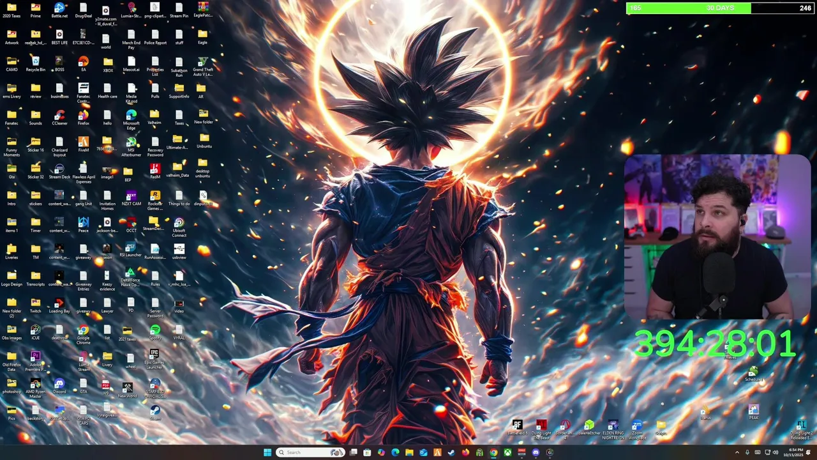Click the taskbar Search box
Image resolution: width=817 pixels, height=460 pixels.
tap(311, 452)
